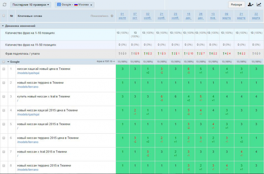Screen dimensions: 264x174
Task: Open the chart graph icon
Action: (x=259, y=5)
